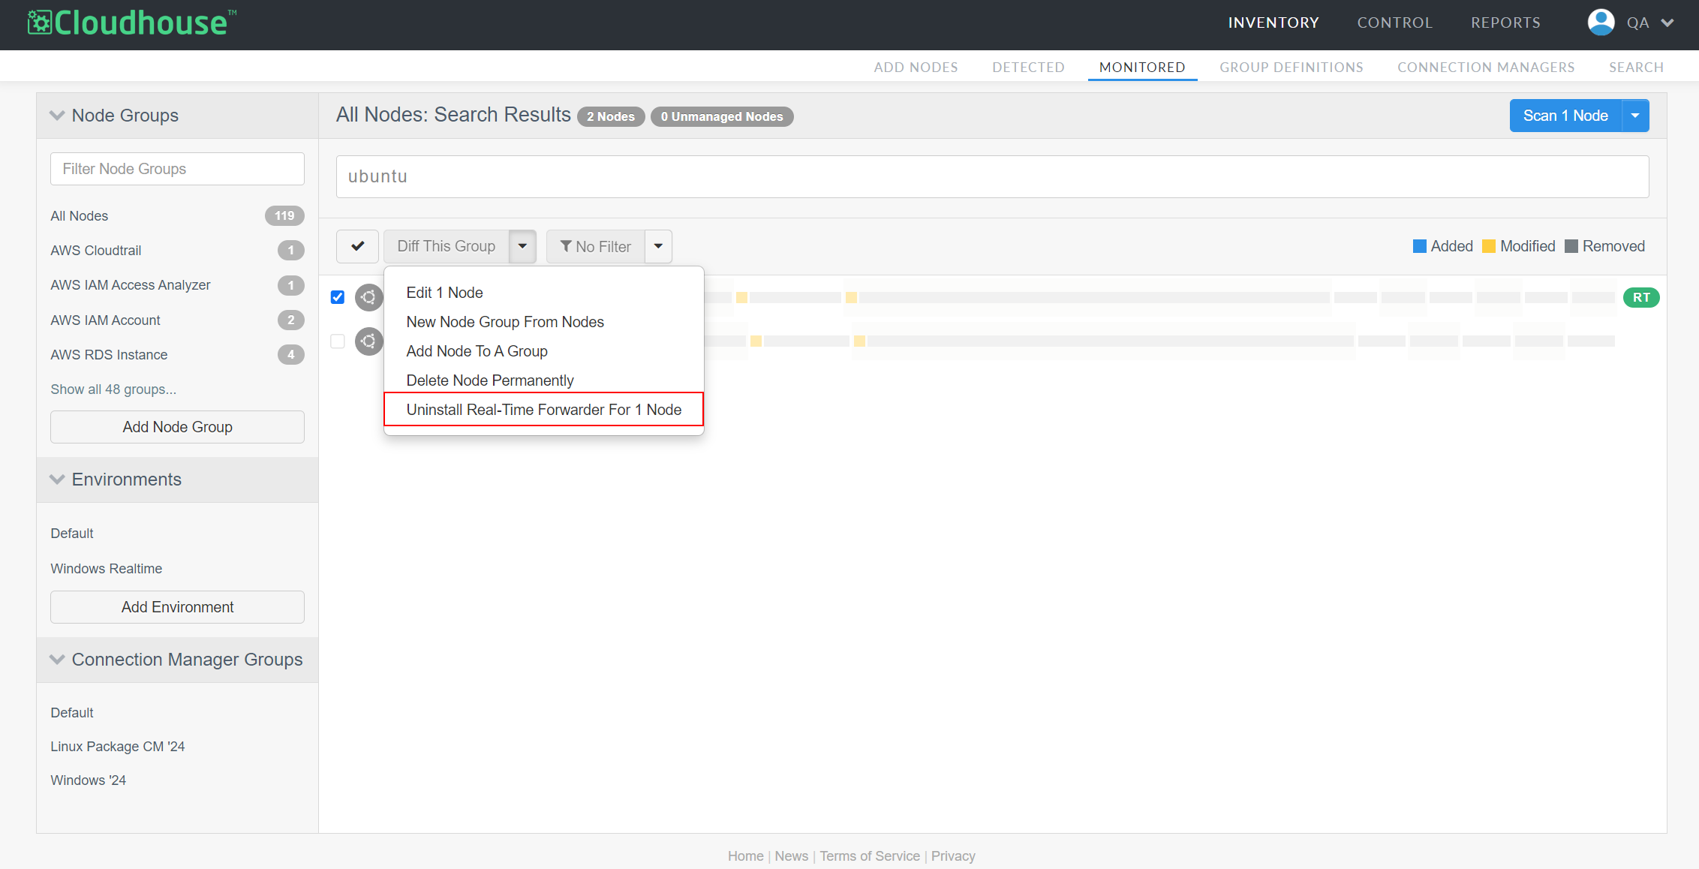Screen dimensions: 1699x869
Task: Click the No Filter button
Action: (596, 246)
